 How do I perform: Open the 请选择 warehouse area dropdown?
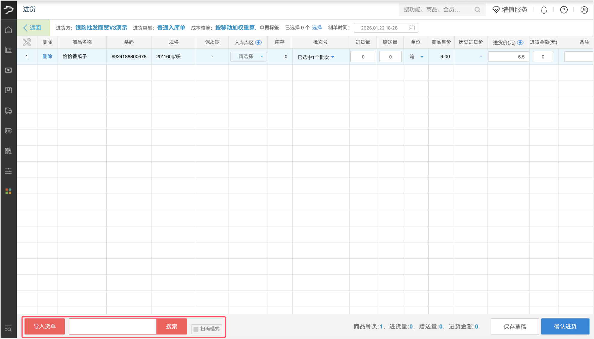[248, 57]
